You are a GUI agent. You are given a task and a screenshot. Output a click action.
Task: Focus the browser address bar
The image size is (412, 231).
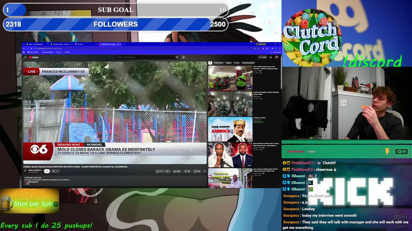(145, 48)
